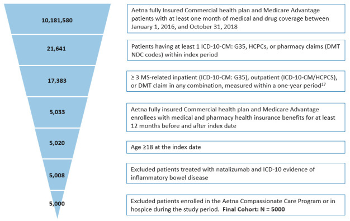The height and width of the screenshot is (221, 350).
Task: Click the Final Cohort: N = 5000 text
Action: point(254,209)
